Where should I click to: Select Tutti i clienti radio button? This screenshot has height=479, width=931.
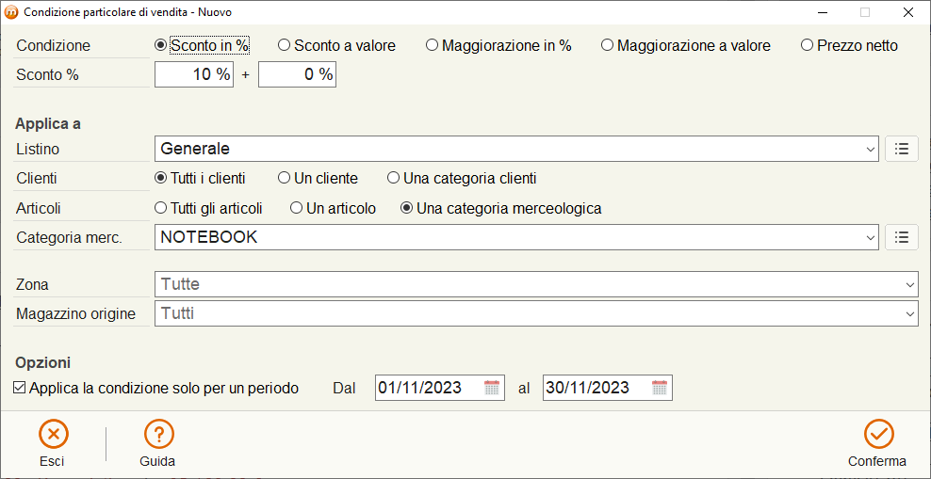[x=200, y=178]
